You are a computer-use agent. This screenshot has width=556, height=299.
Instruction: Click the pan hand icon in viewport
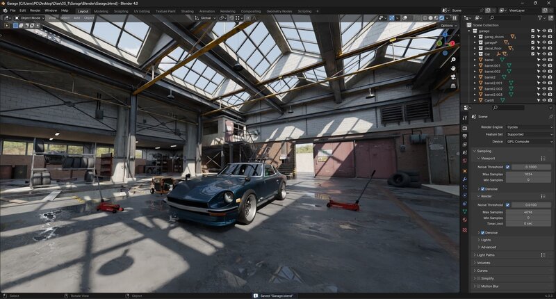point(453,70)
